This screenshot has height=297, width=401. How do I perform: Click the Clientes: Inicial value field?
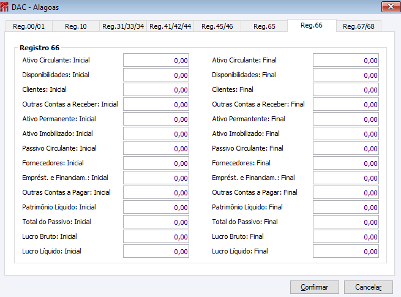pos(156,90)
